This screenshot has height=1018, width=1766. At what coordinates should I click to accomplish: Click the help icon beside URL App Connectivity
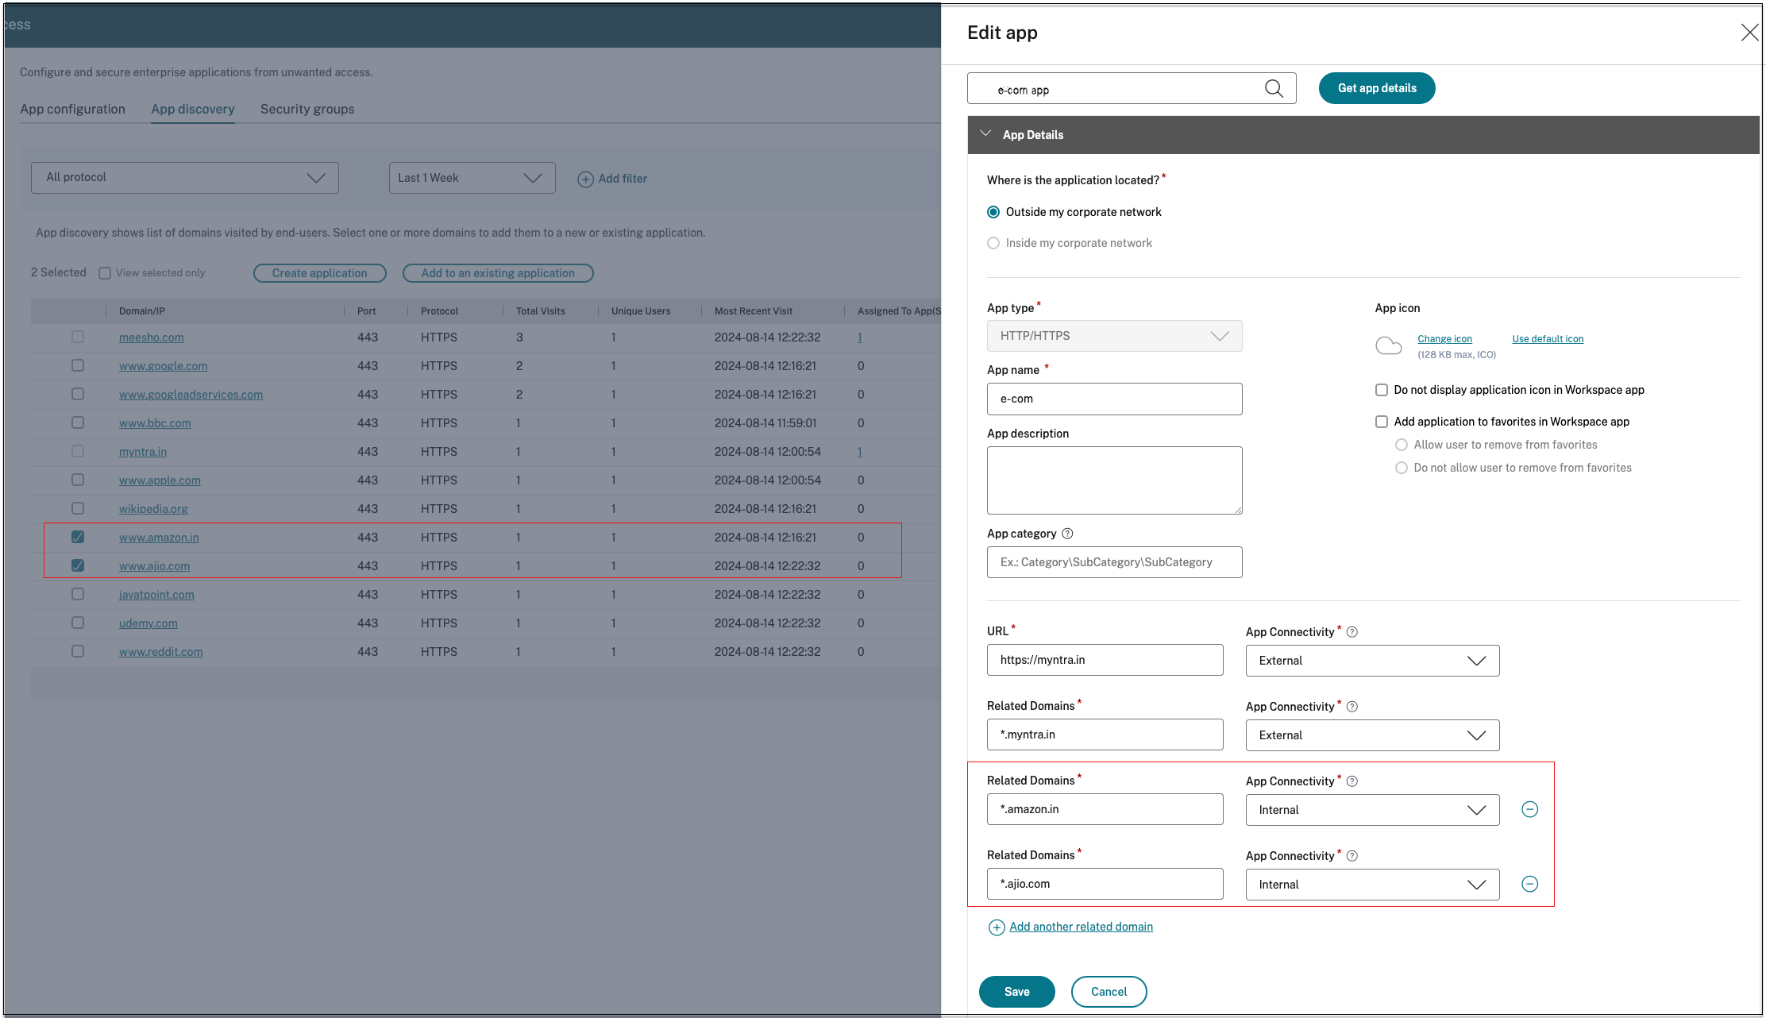[1352, 632]
